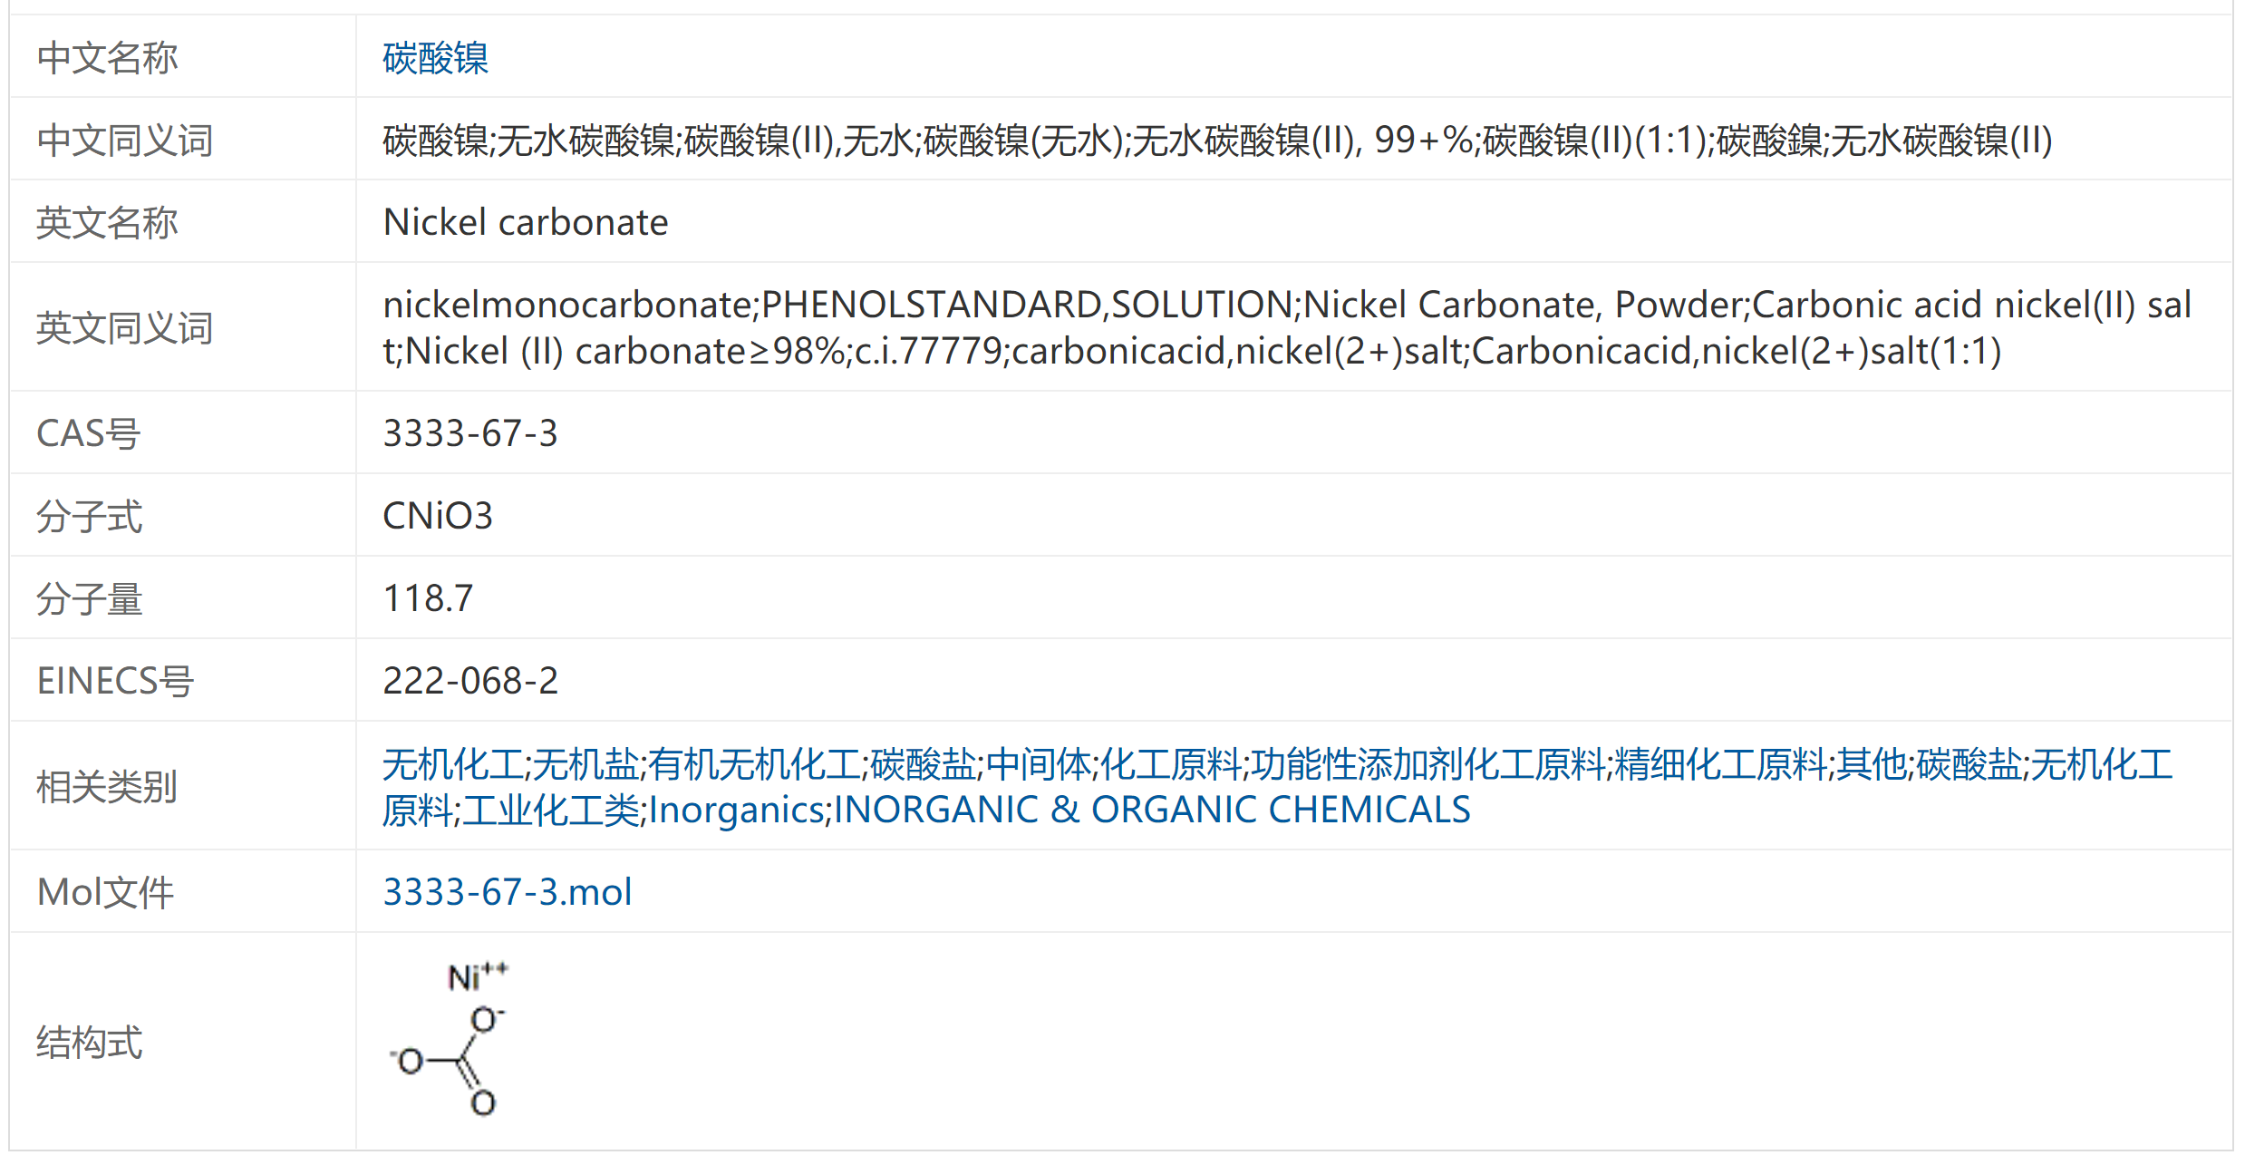The width and height of the screenshot is (2245, 1165).
Task: Select the 精细化工原料 category link
Action: click(1720, 764)
